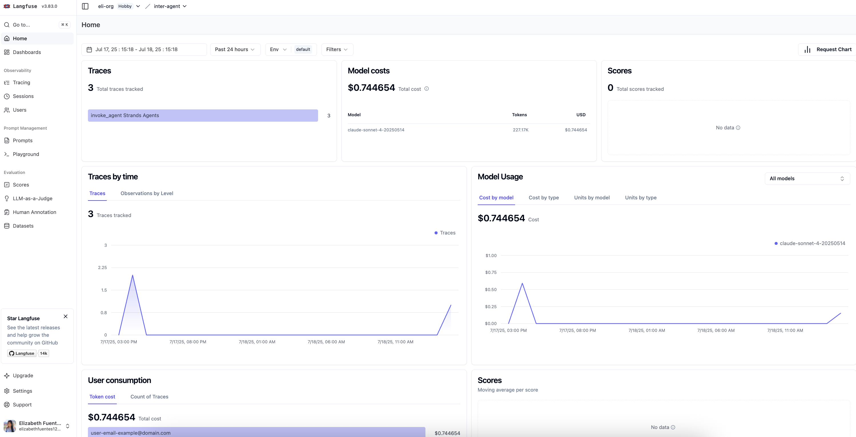Screen dimensions: 856x437
Task: Click the Playground terminal icon
Action: coord(7,154)
